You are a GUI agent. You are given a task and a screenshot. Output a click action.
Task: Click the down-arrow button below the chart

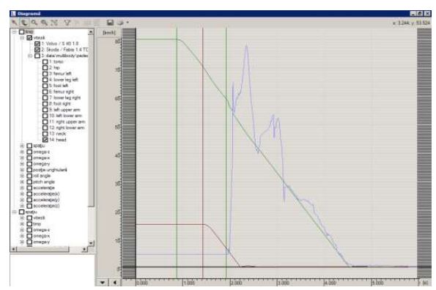103,283
